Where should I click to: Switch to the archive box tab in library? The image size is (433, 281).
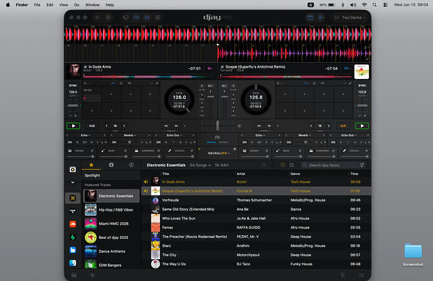111,165
